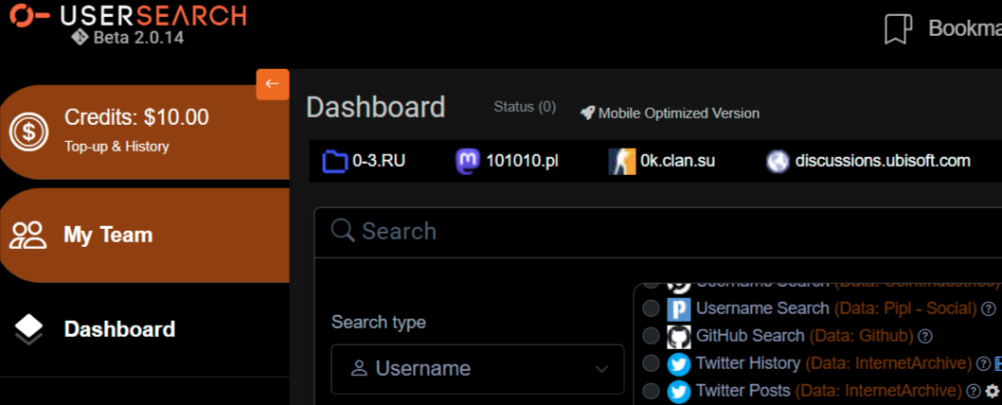Click the GitHub Search label
1002x405 pixels.
[749, 335]
